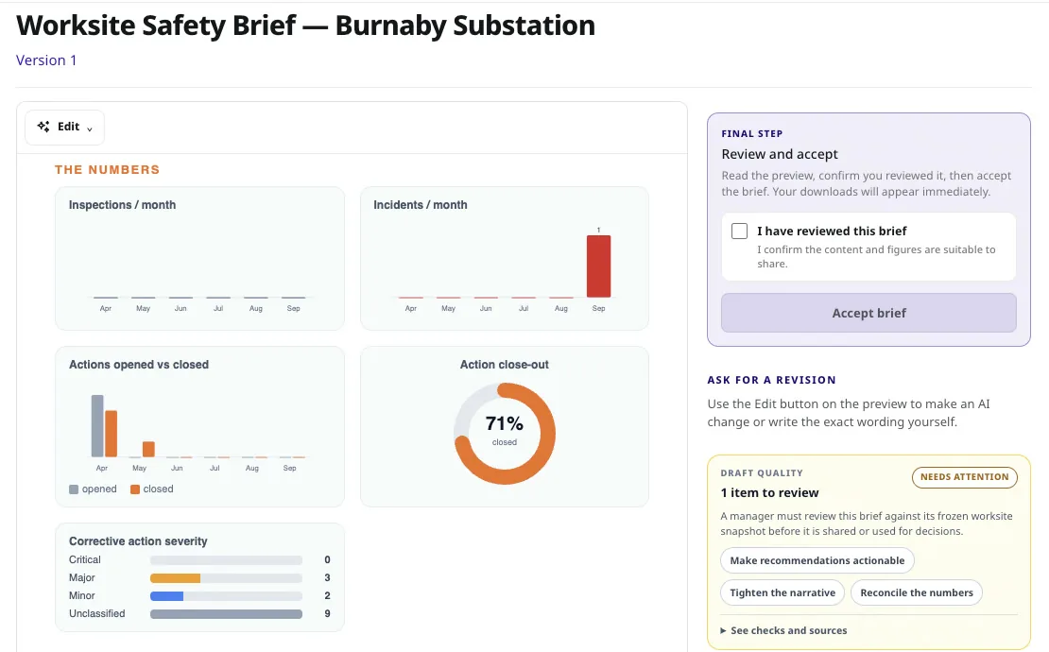Click the grey Apr opened bar
Image resolution: width=1049 pixels, height=652 pixels.
tap(97, 426)
